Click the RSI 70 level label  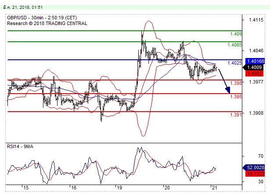(261, 156)
